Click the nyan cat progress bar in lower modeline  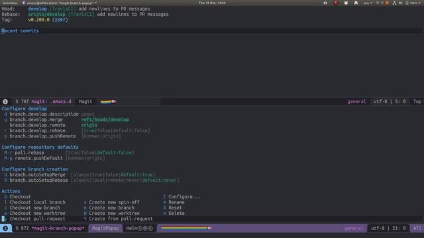point(186,228)
